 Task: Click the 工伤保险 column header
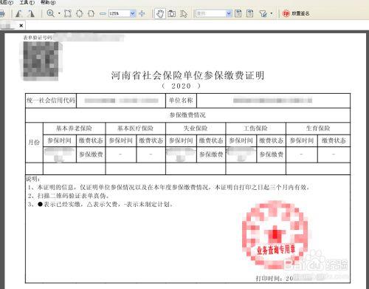pyautogui.click(x=255, y=129)
